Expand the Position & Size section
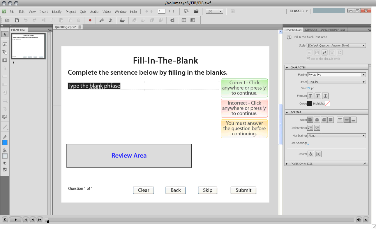Screen dimensions: 376x229 coord(287,164)
